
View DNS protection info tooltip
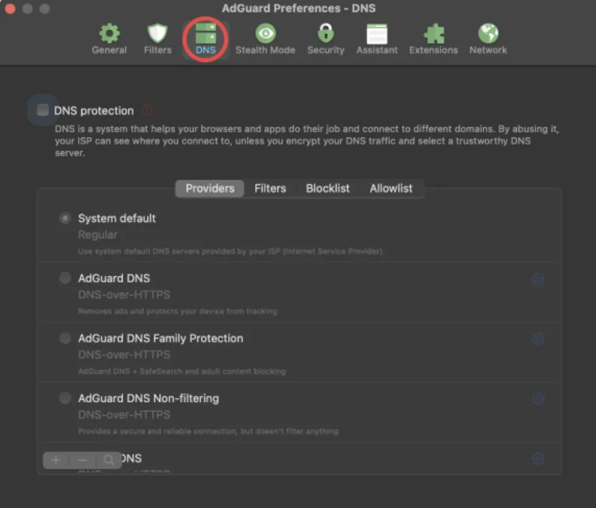point(146,110)
